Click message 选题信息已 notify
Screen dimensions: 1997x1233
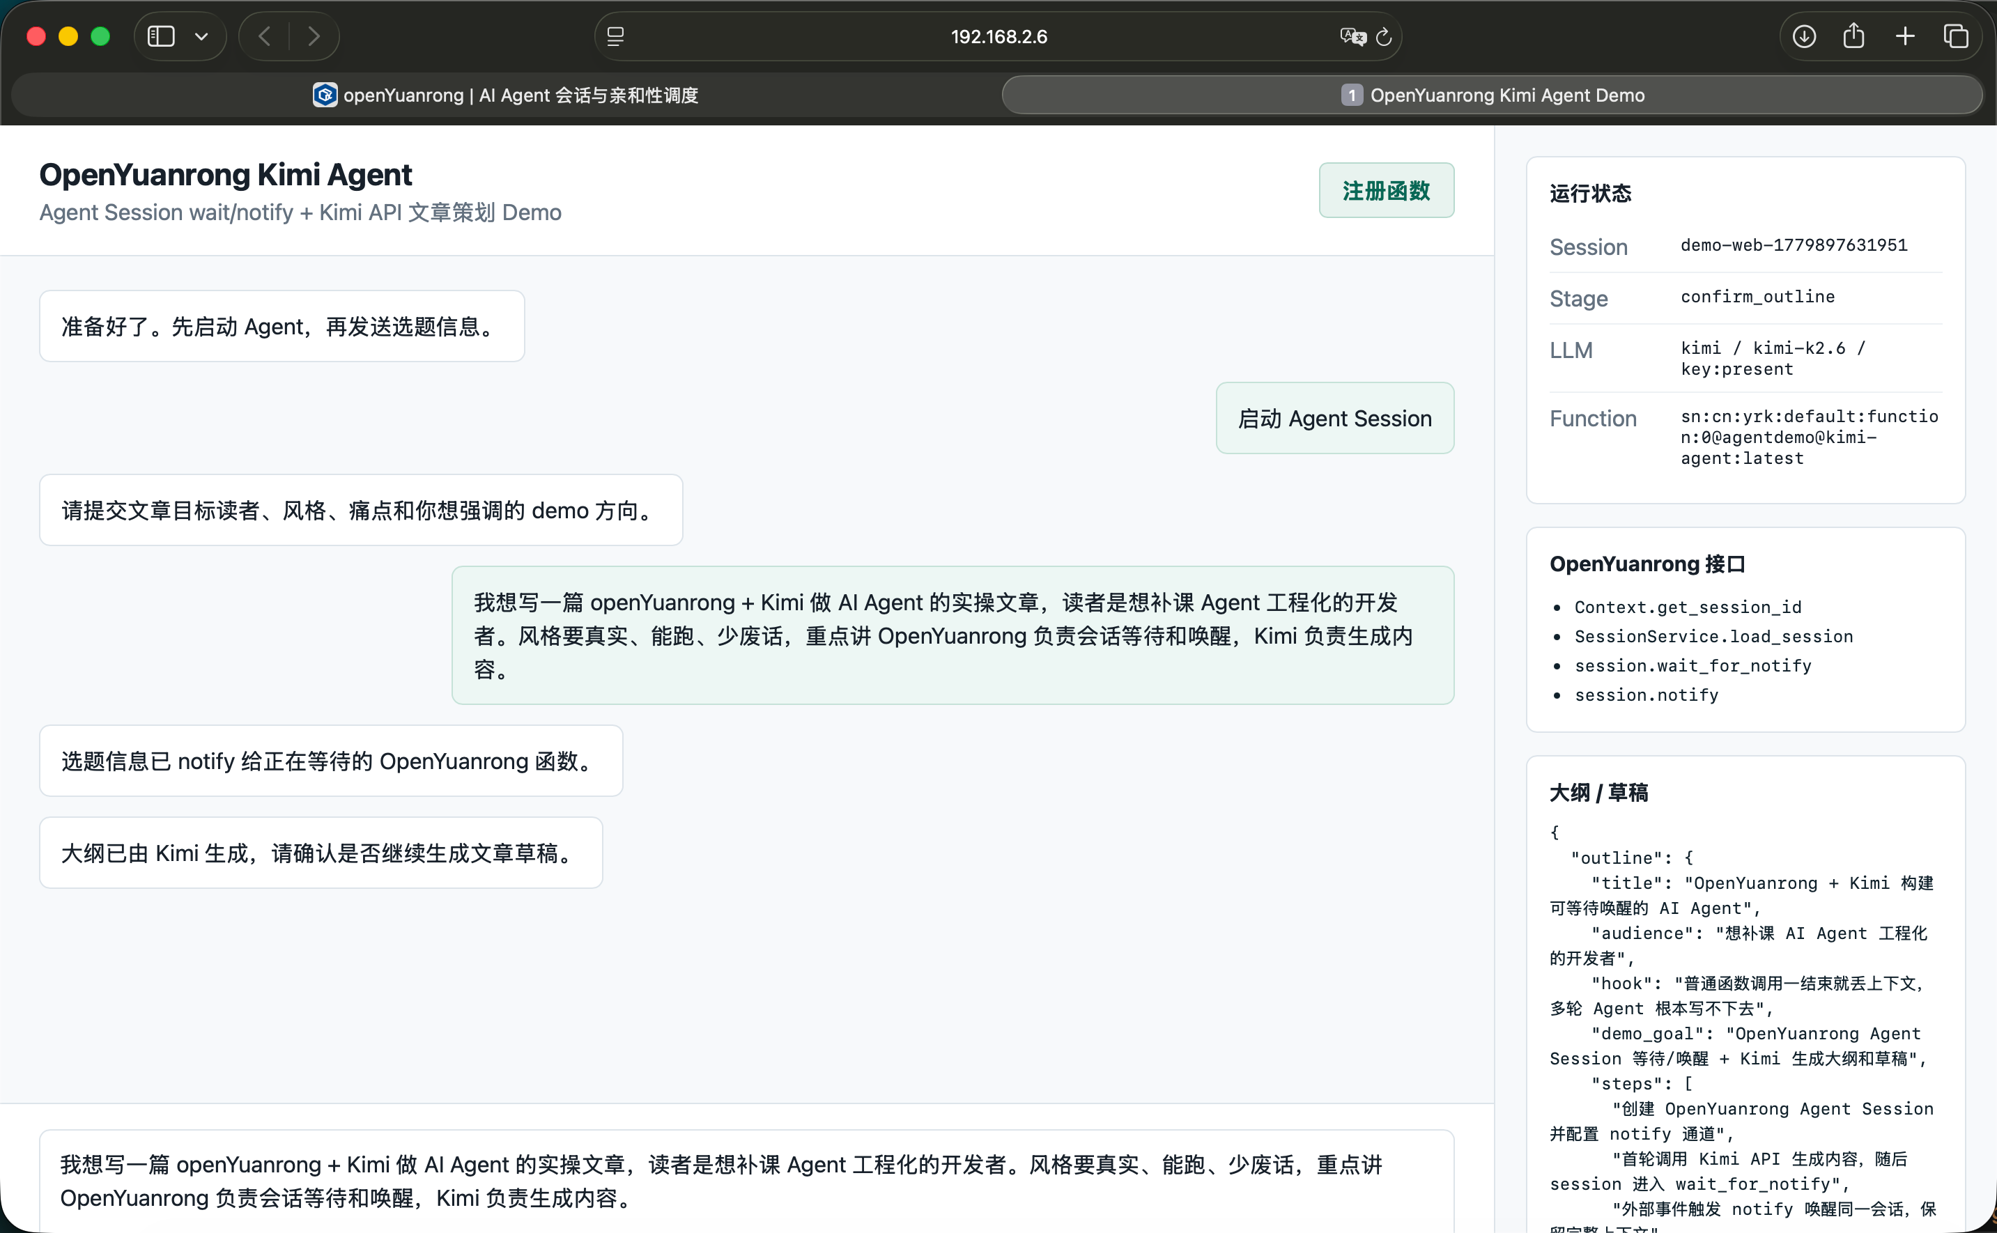[x=331, y=761]
